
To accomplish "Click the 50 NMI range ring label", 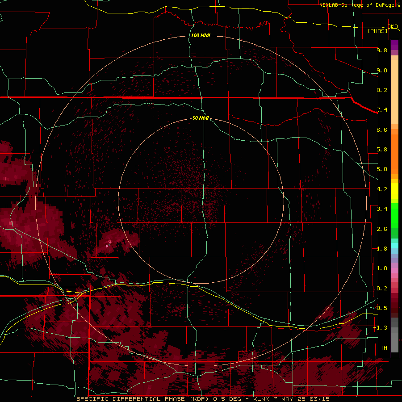I will coord(201,118).
